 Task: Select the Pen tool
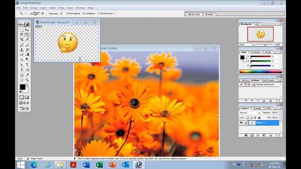point(22,69)
